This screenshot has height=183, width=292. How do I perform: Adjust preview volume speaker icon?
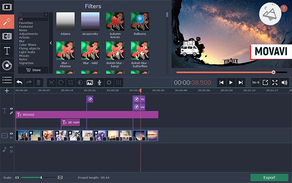285,83
